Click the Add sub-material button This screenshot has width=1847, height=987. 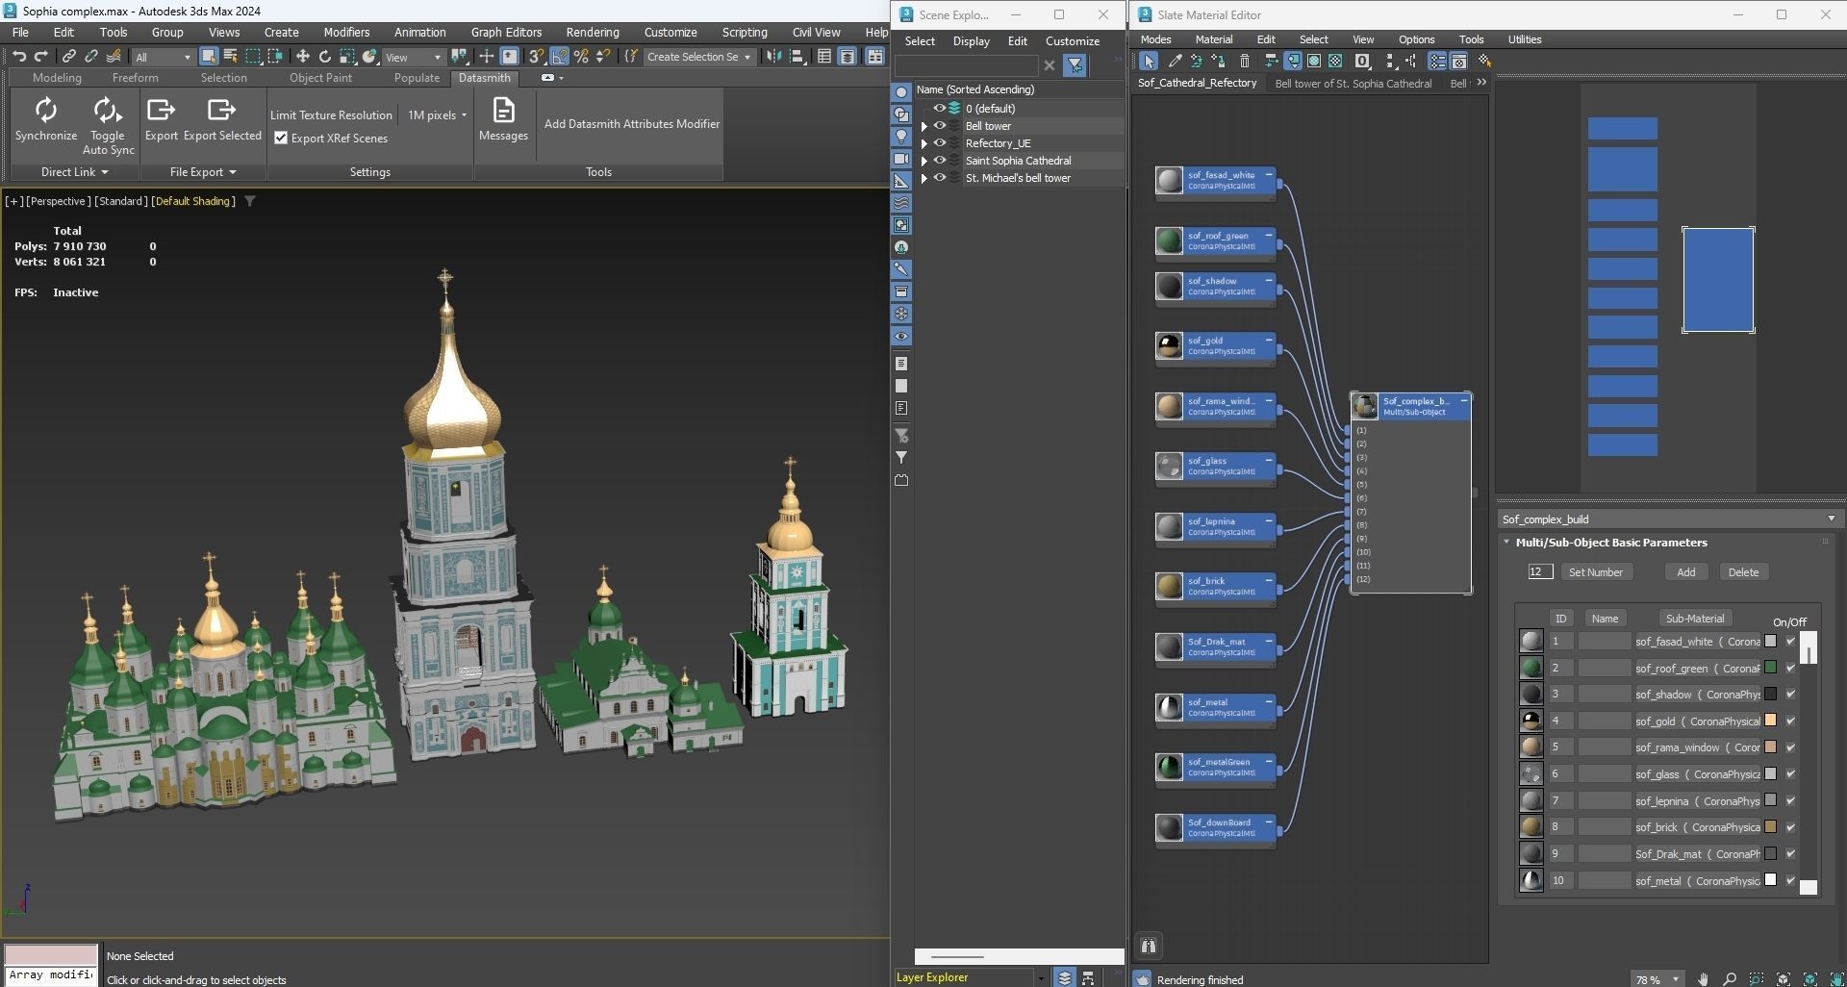[x=1685, y=572]
